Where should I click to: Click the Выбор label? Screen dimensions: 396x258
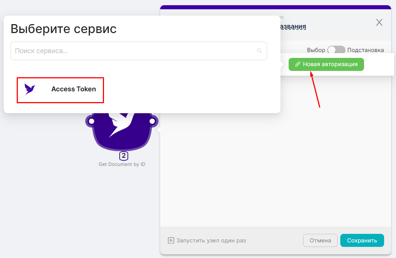(316, 50)
